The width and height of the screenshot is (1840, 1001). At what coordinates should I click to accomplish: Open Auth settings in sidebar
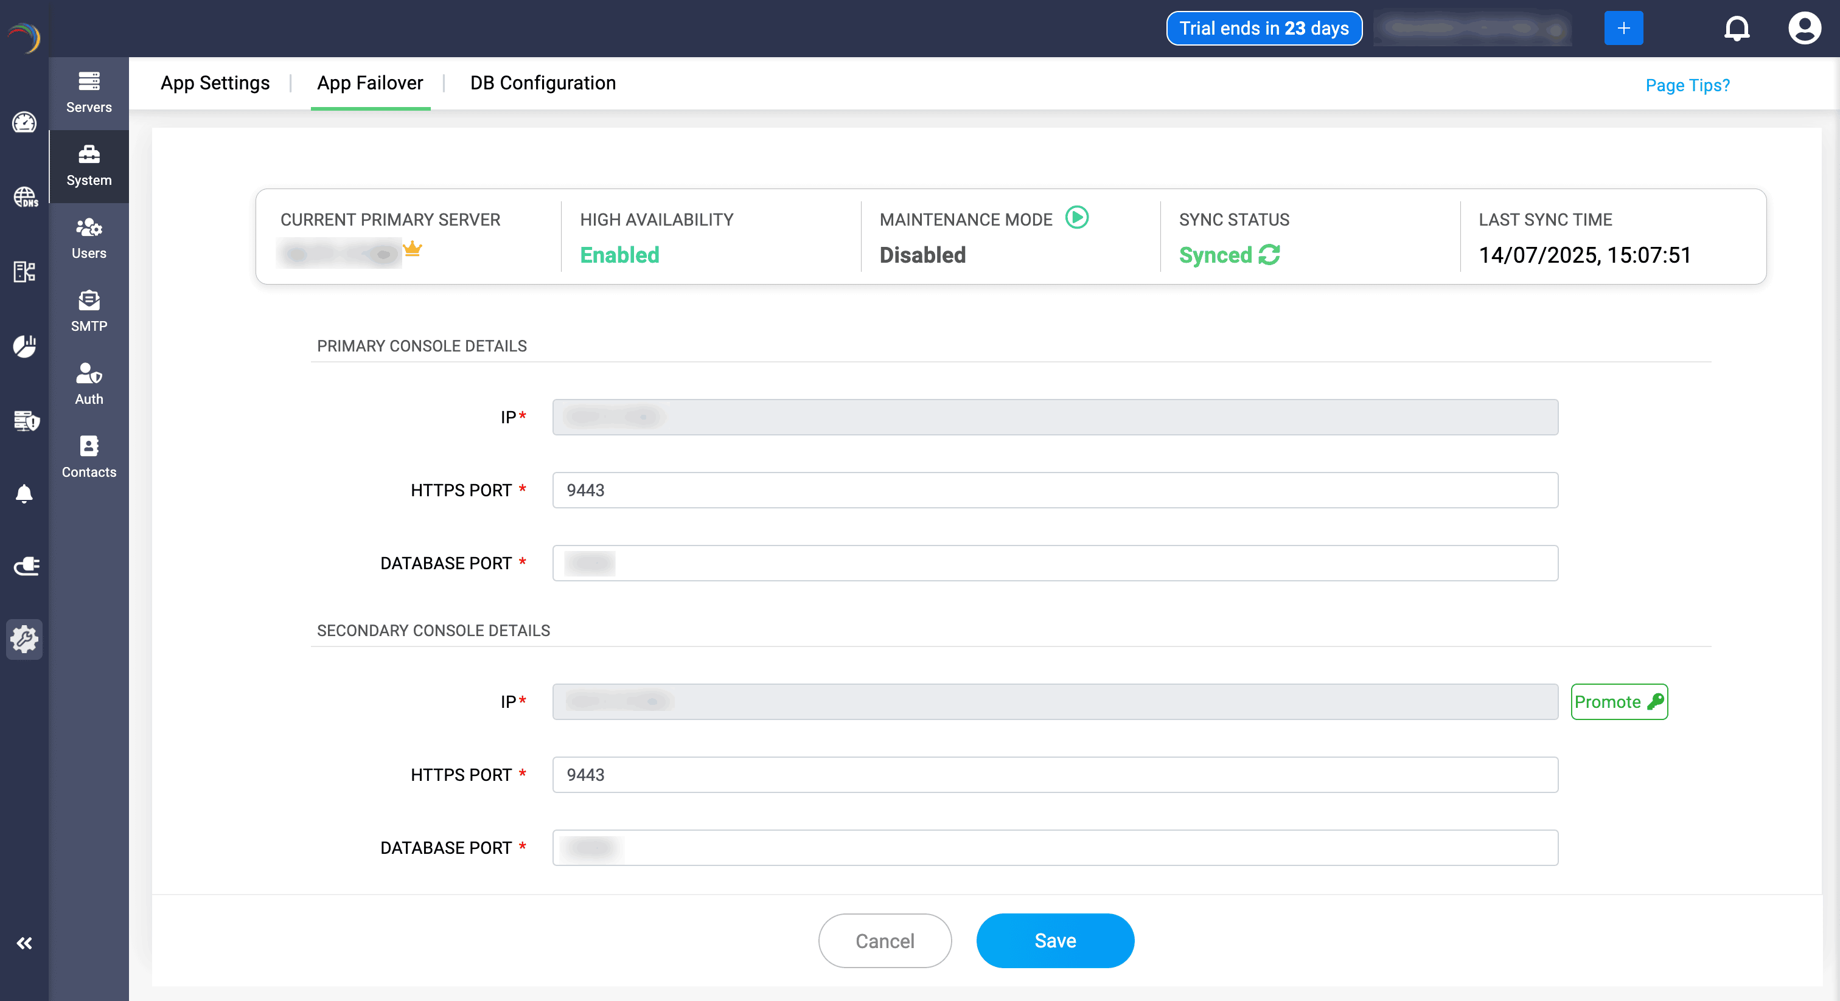[89, 384]
